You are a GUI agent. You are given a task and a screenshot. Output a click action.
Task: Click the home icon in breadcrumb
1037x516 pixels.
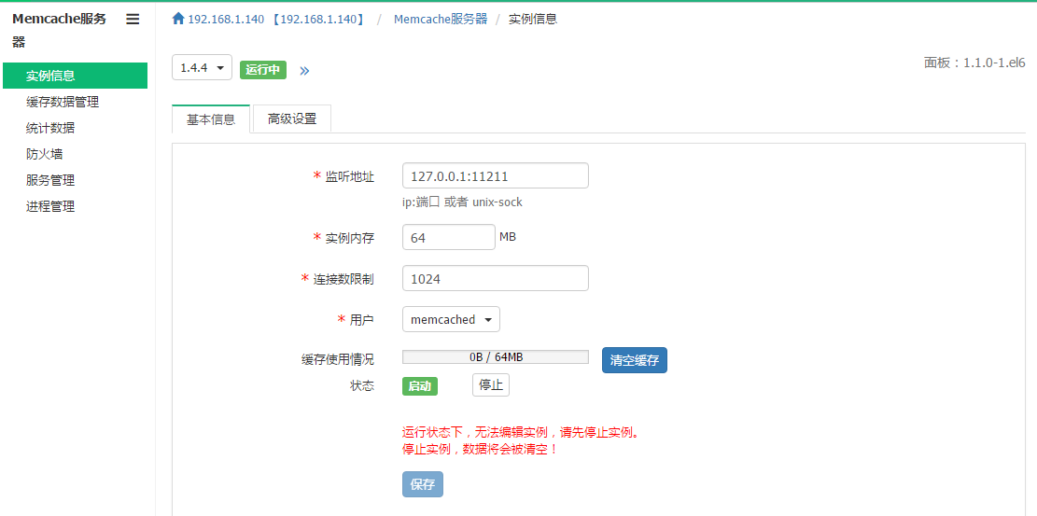(x=178, y=19)
